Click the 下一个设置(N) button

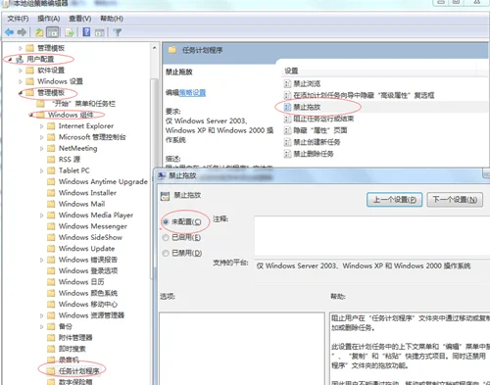(455, 199)
